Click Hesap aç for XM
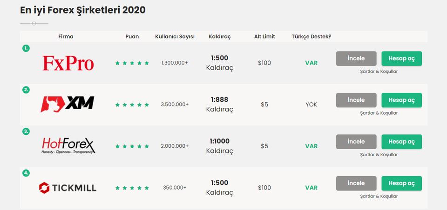The height and width of the screenshot is (210, 447). (402, 100)
